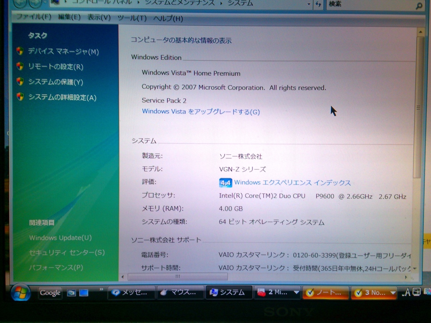
Task: Click the vertical scrollbar thumb
Action: coord(418,107)
